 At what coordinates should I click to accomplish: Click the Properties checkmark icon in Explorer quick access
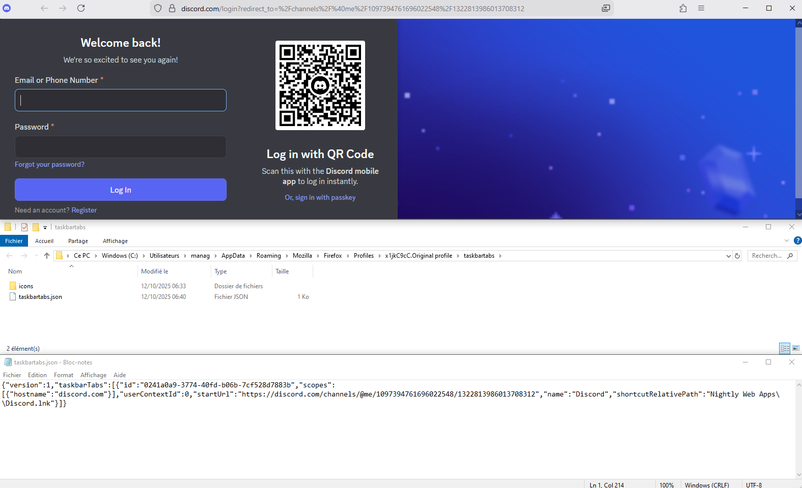(24, 227)
